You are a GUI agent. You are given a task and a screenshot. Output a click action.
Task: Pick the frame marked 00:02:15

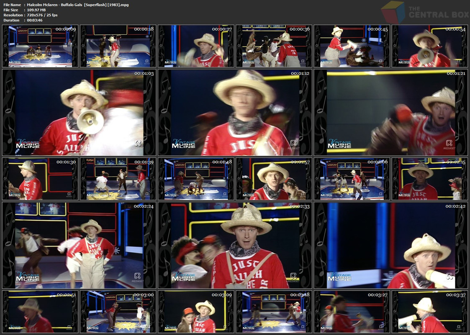pyautogui.click(x=430, y=179)
